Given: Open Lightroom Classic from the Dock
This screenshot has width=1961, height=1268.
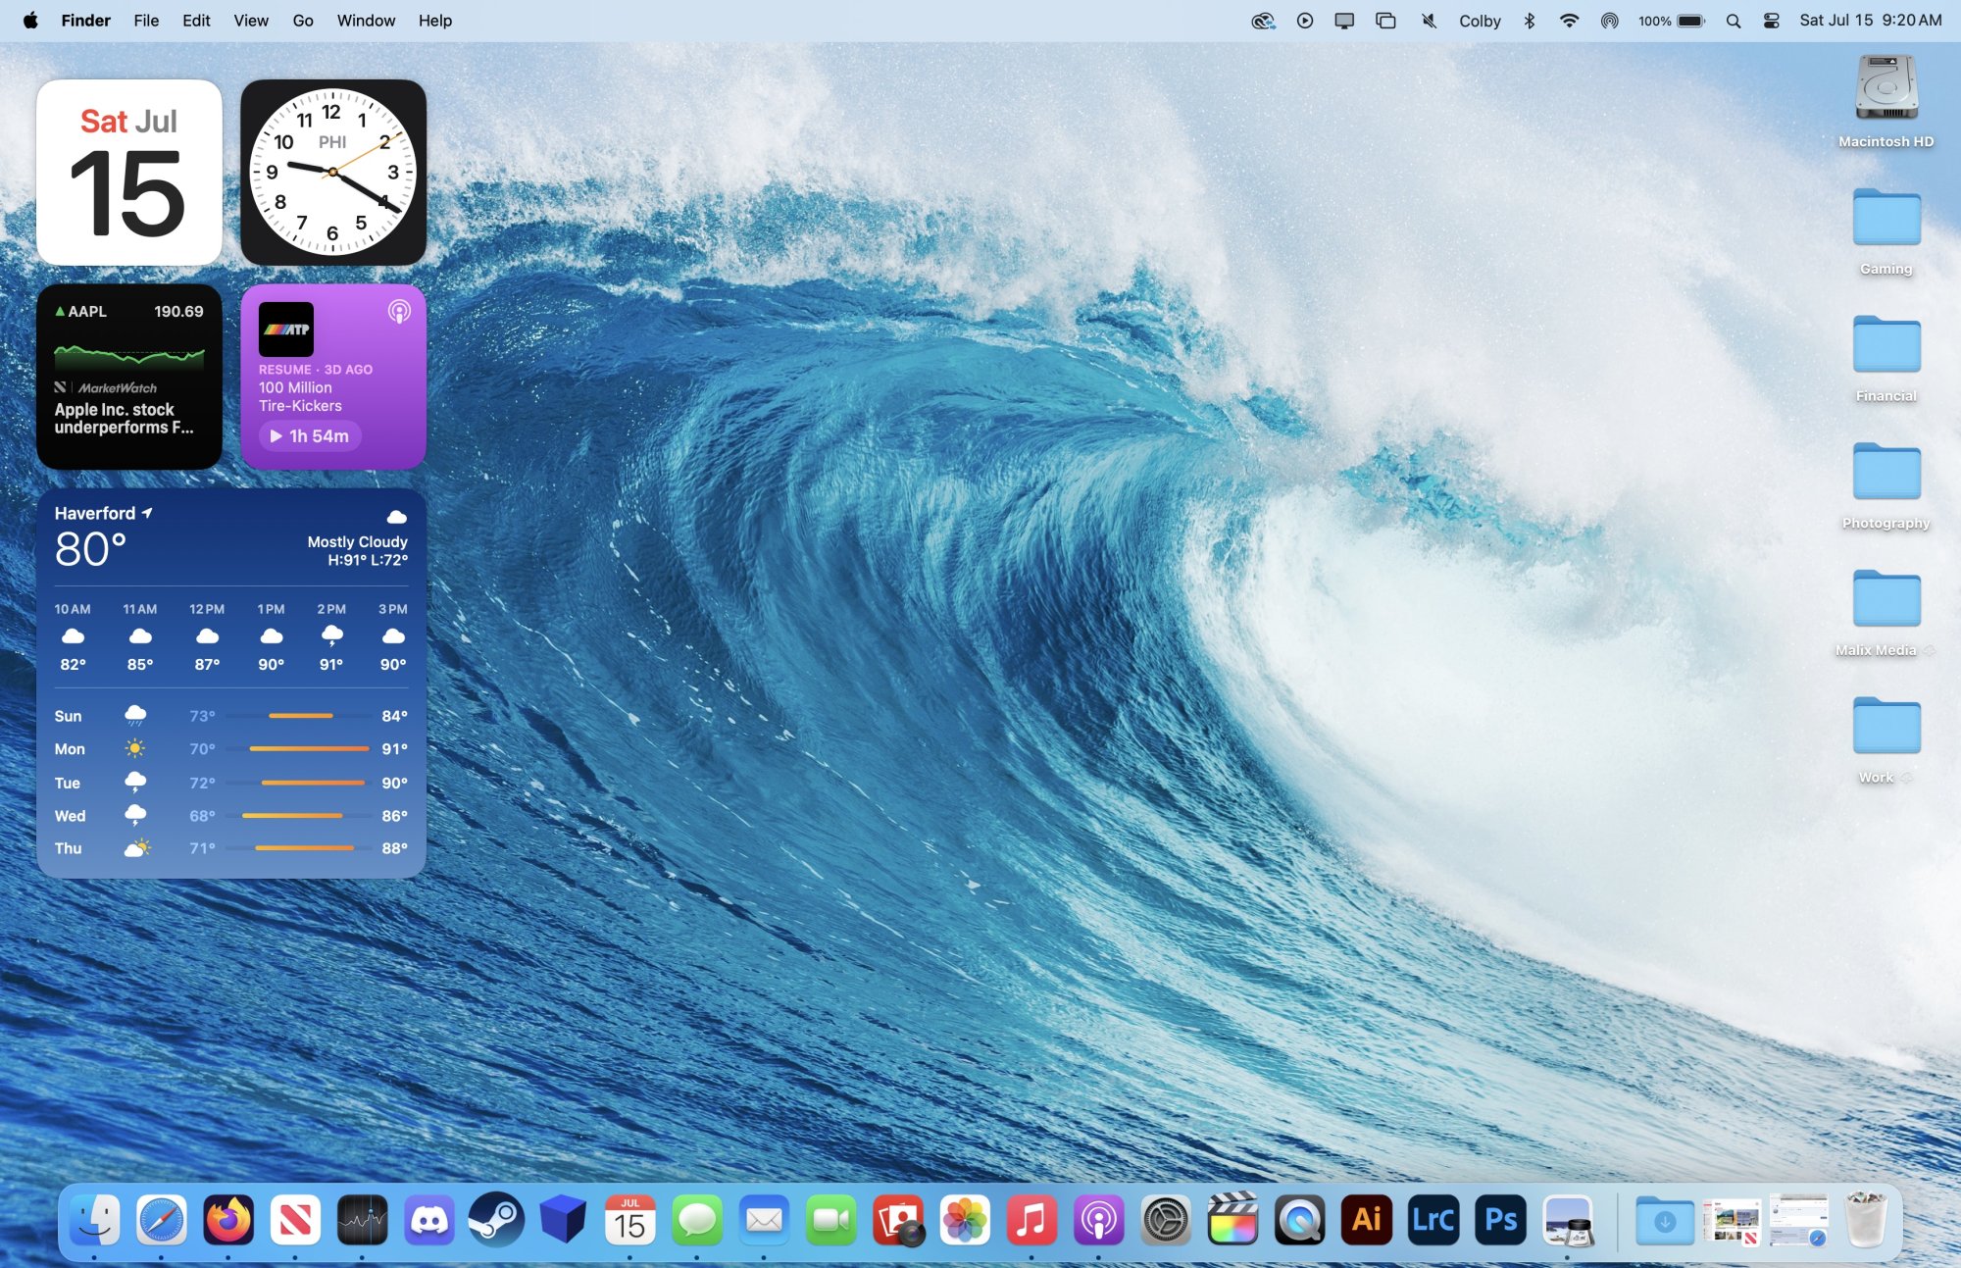Looking at the screenshot, I should (x=1433, y=1220).
